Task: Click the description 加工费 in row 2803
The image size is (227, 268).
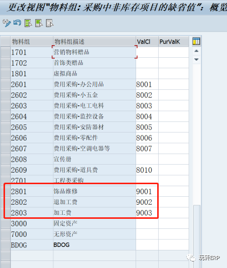Action: 94,213
